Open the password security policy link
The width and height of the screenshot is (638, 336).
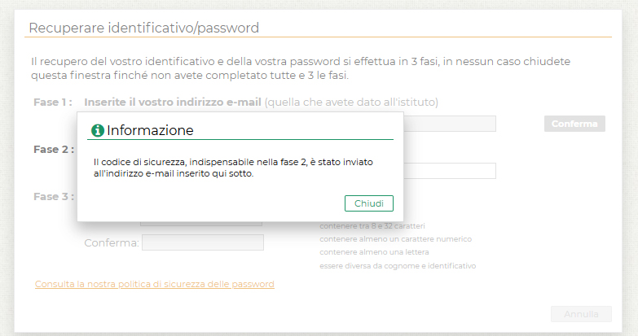[155, 284]
